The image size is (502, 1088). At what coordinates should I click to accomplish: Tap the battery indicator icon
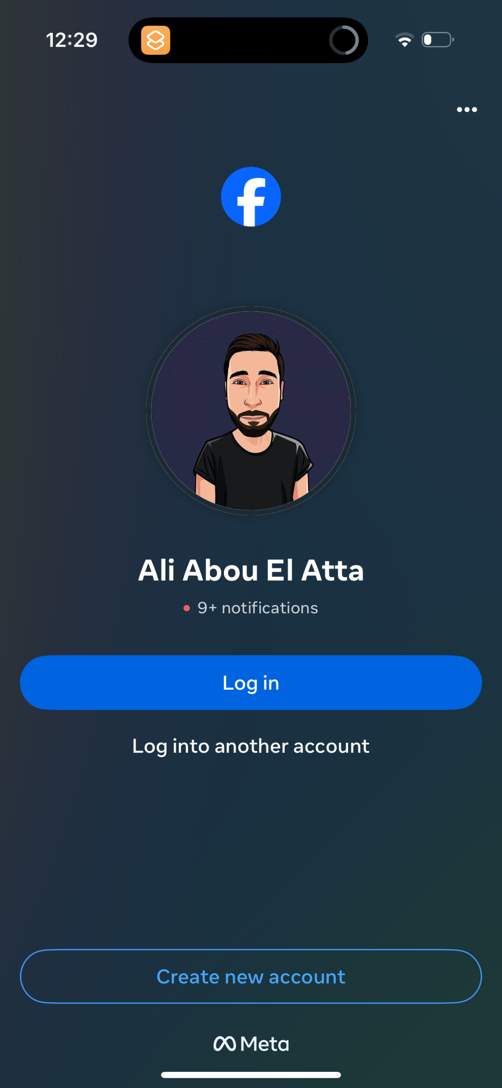[x=438, y=40]
